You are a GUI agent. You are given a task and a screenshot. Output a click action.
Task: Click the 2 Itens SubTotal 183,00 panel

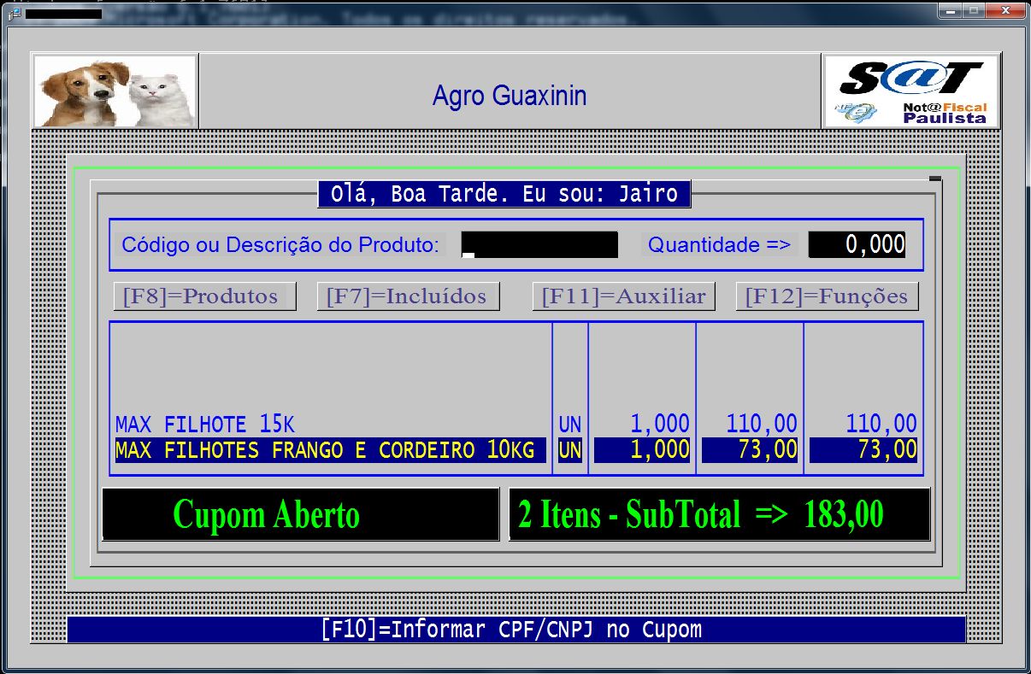pos(719,515)
